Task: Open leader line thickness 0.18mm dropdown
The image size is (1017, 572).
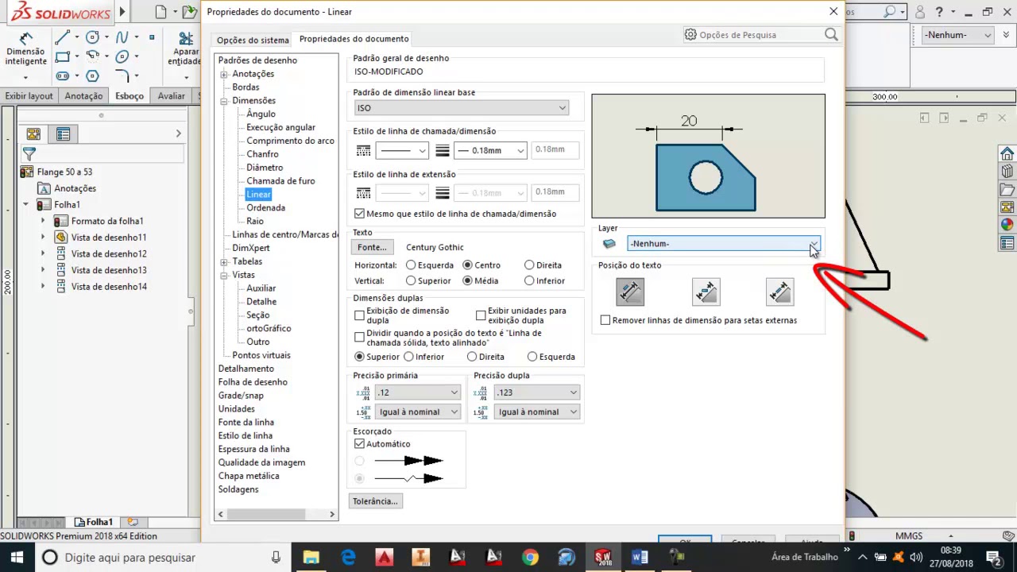Action: [x=490, y=150]
